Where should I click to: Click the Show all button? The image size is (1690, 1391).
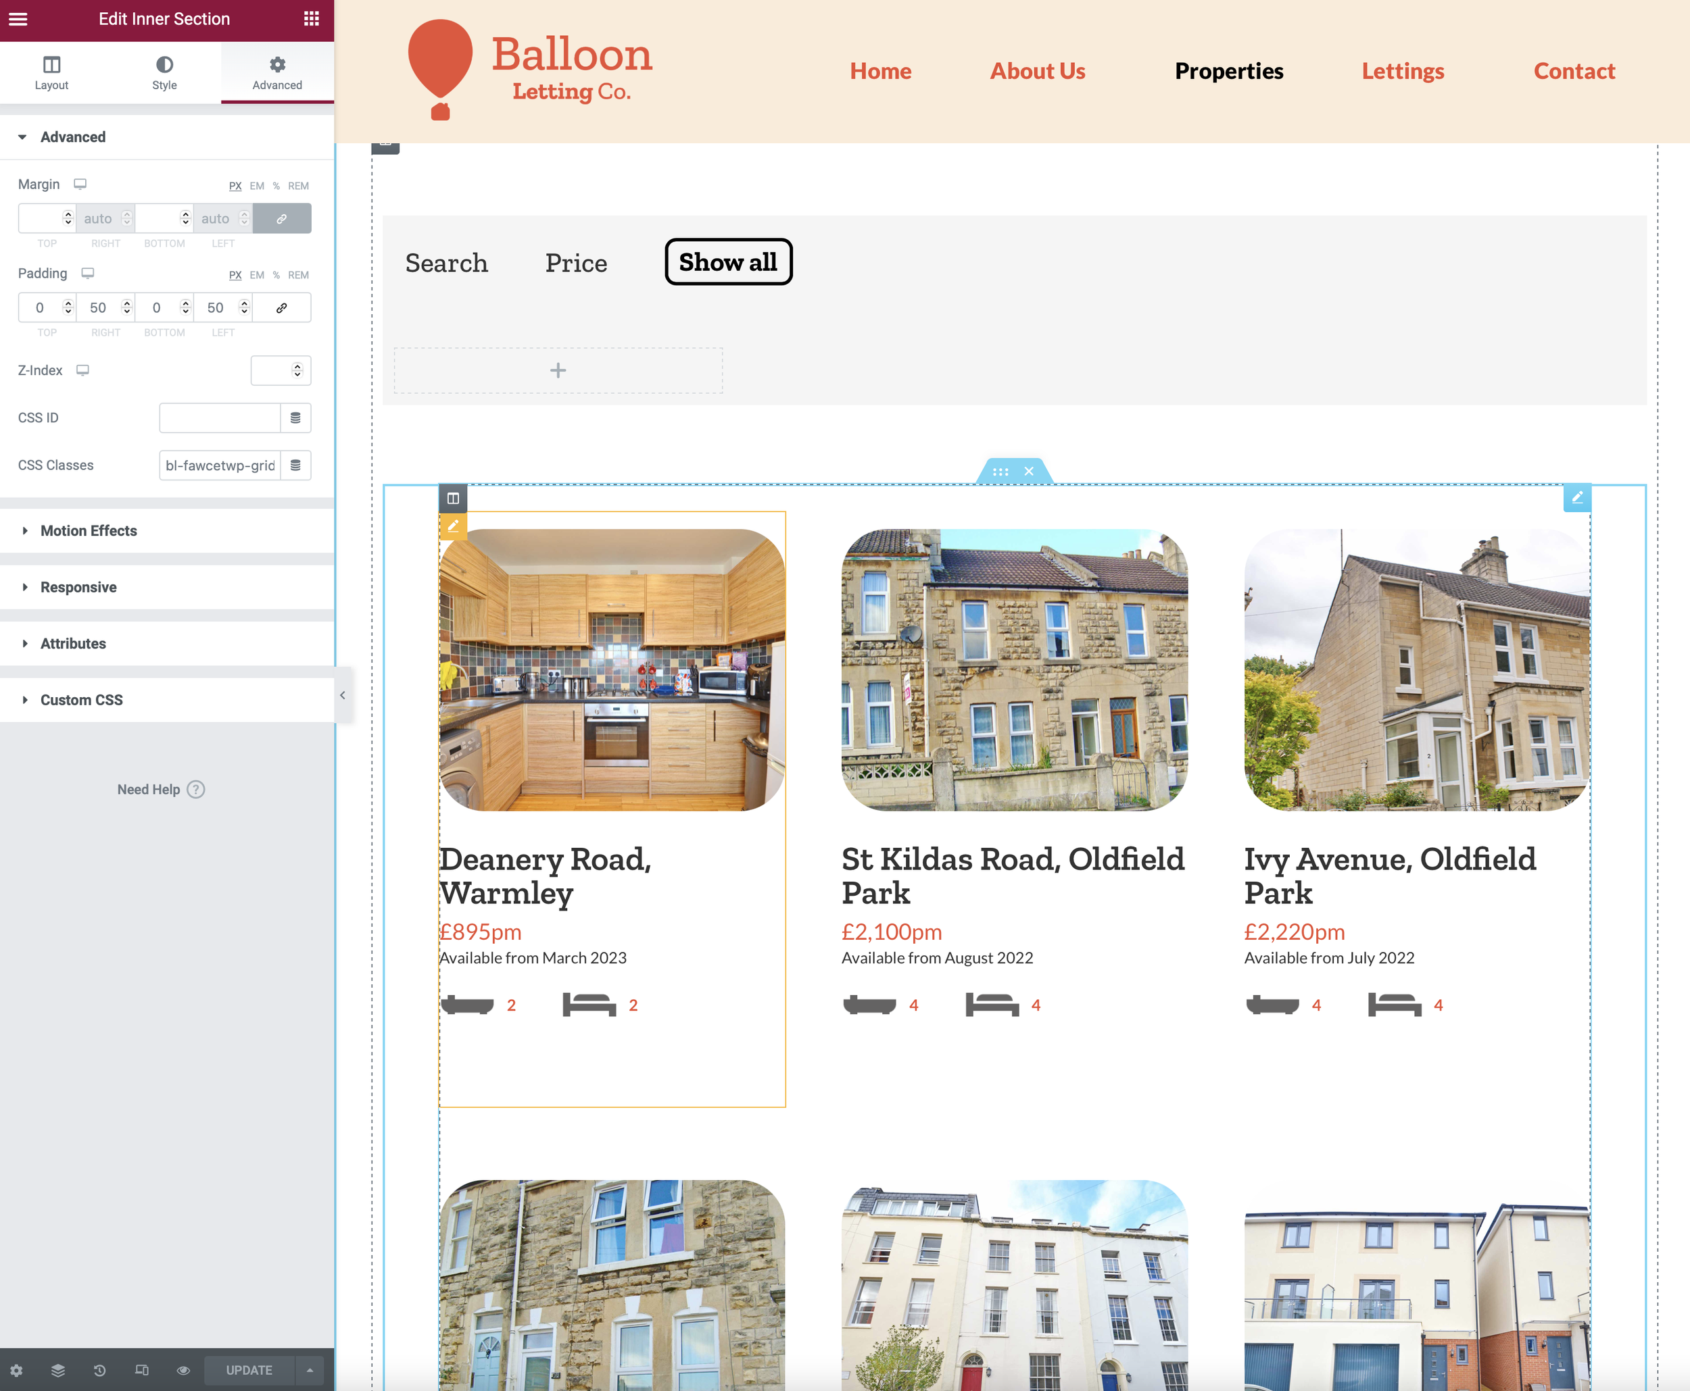coord(728,262)
